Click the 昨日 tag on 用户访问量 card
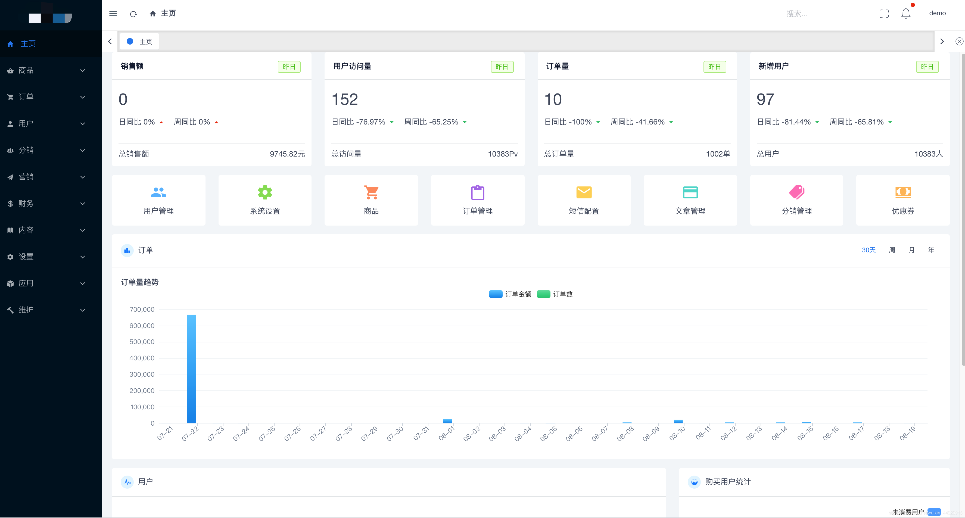This screenshot has width=965, height=518. click(502, 67)
